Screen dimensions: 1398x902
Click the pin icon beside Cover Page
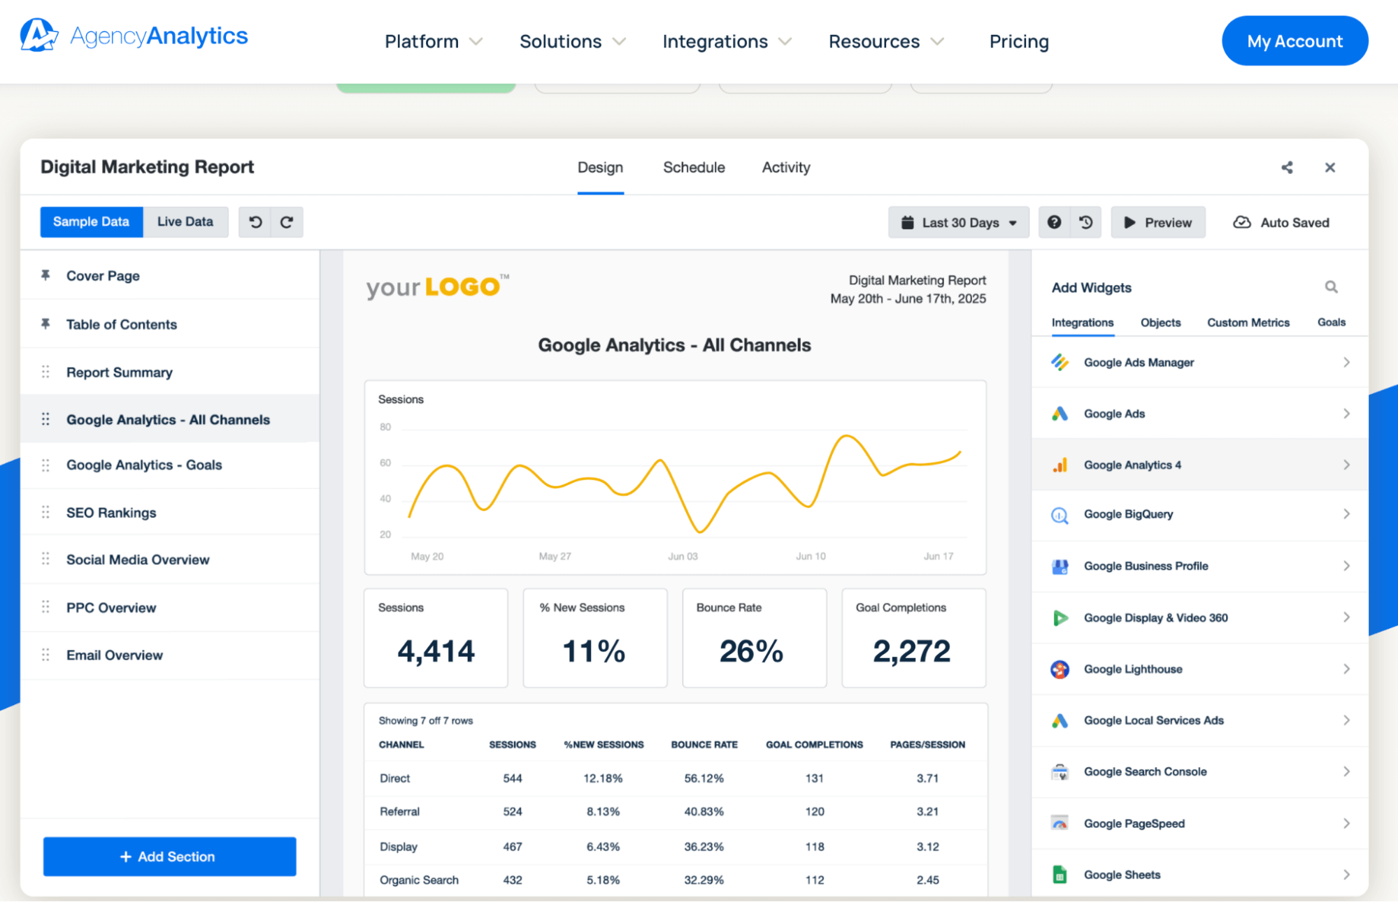click(x=45, y=275)
